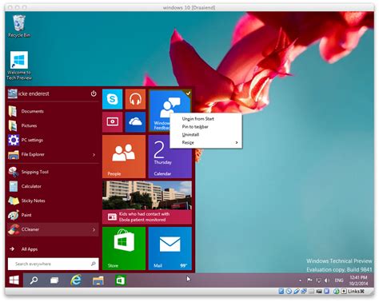
Task: Choose Uninstall in context menu
Action: [x=205, y=135]
